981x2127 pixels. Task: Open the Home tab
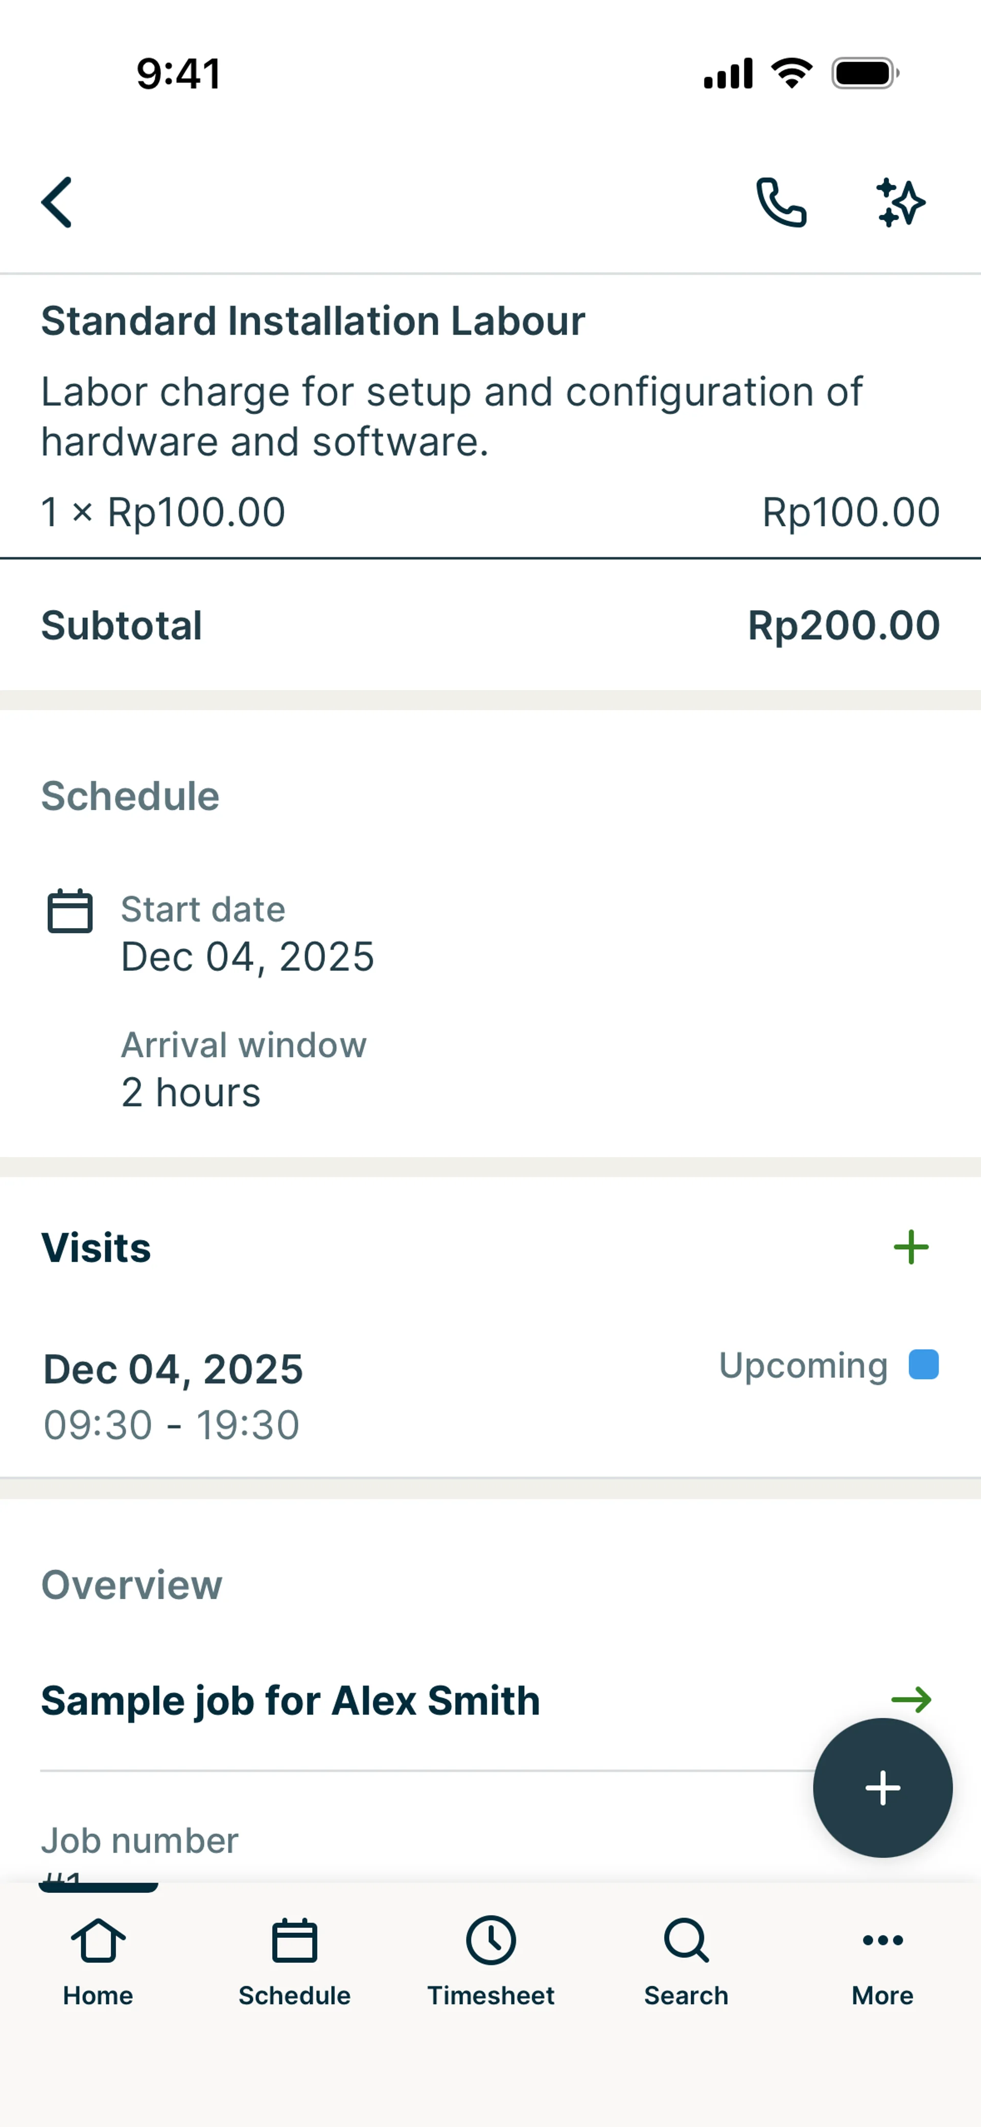pyautogui.click(x=98, y=1961)
